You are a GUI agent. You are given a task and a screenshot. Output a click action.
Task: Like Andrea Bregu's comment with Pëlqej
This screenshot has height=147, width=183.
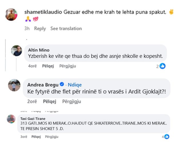[49, 101]
